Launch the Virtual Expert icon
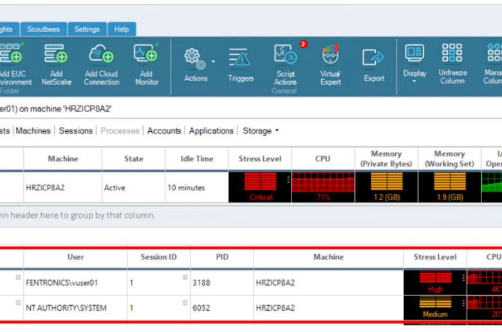 pyautogui.click(x=330, y=54)
